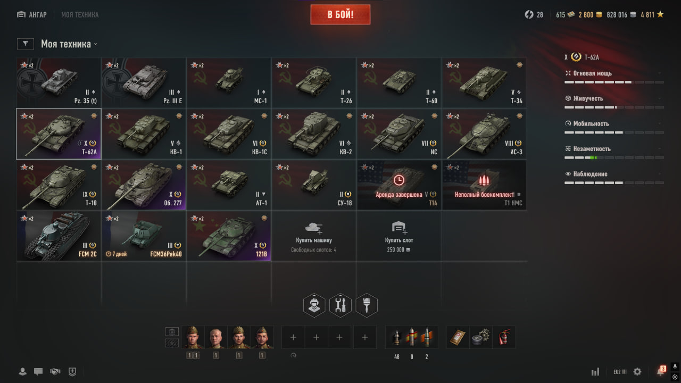Go to the АНГАР tab
Viewport: 681px width, 383px height.
[x=32, y=15]
